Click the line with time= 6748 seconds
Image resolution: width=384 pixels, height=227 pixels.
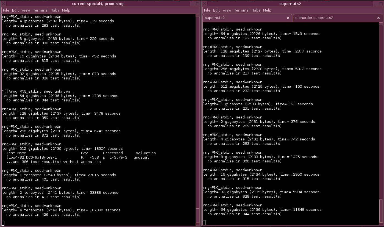pyautogui.click(x=61, y=131)
